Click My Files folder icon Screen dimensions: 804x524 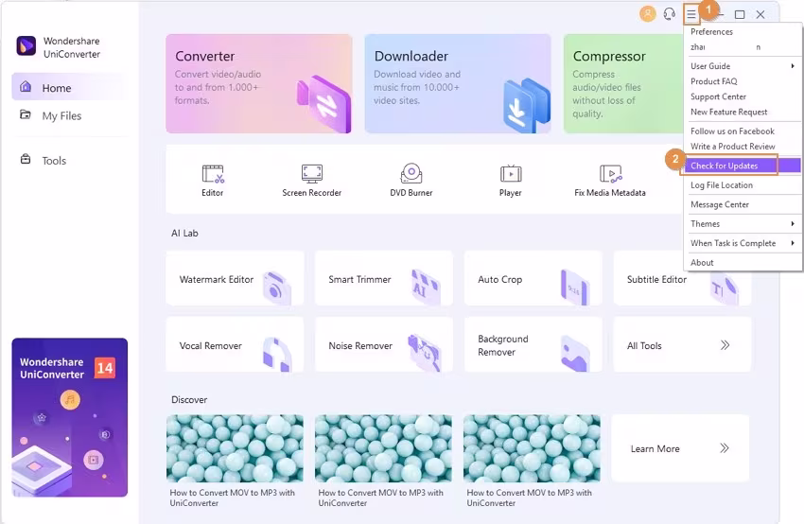click(26, 114)
